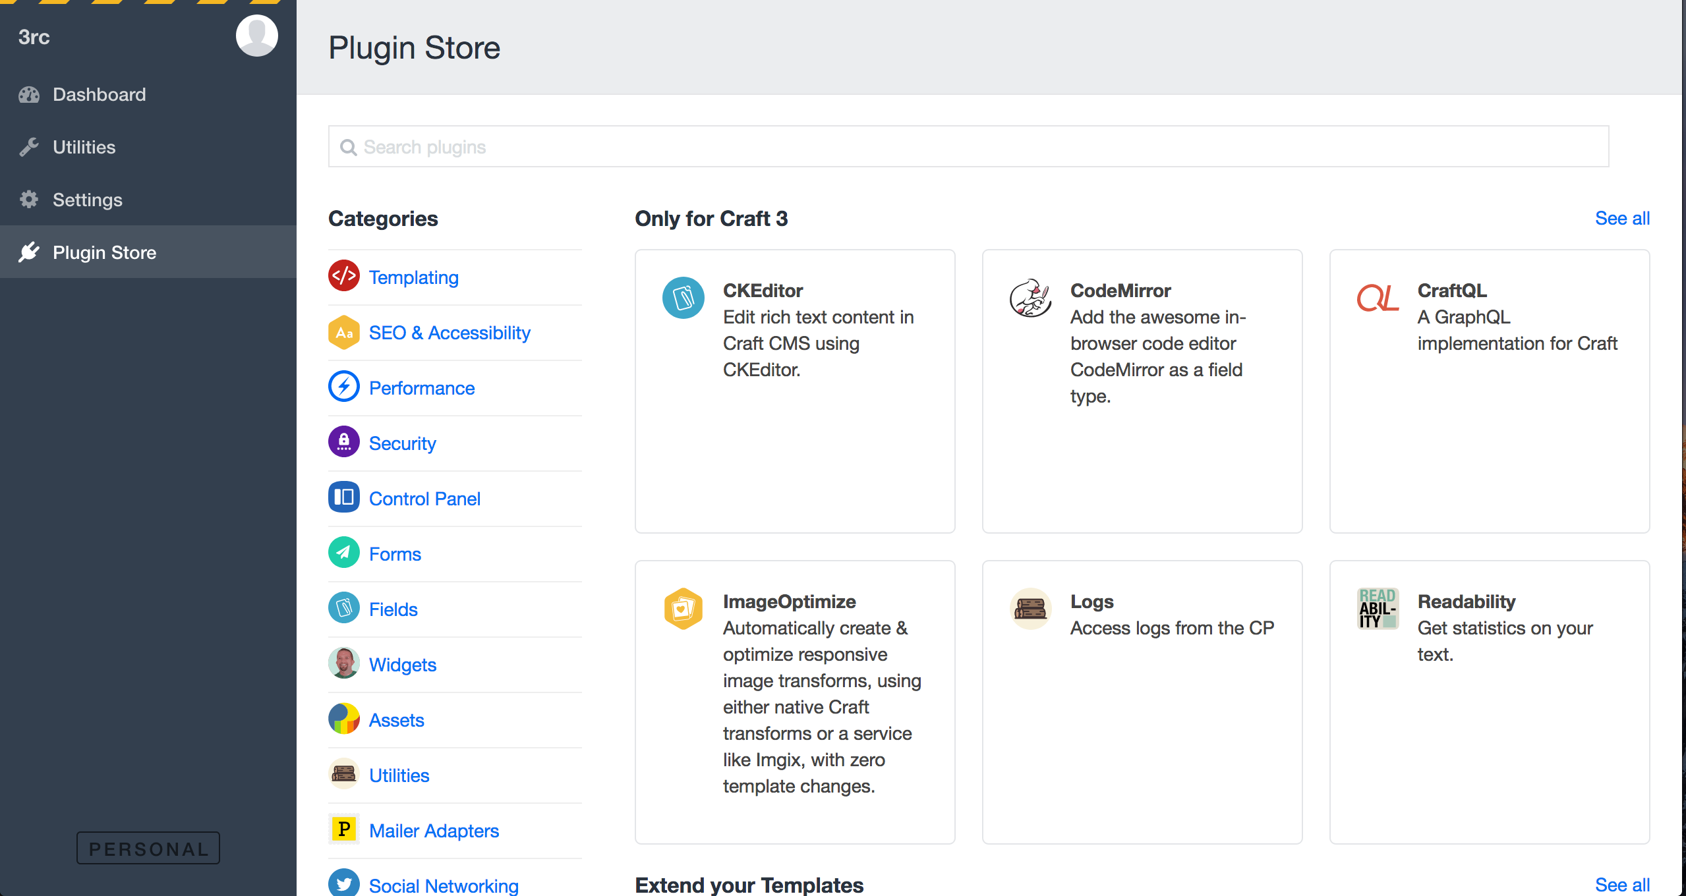Click the CraftQL plugin logo
Viewport: 1686px width, 896px height.
tap(1377, 298)
